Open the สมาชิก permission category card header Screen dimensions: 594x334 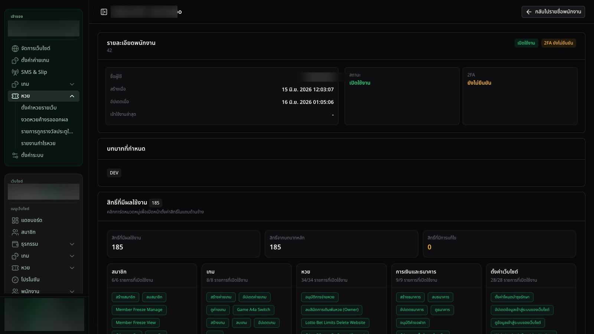(152, 276)
